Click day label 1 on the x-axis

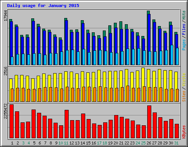coord(12,143)
